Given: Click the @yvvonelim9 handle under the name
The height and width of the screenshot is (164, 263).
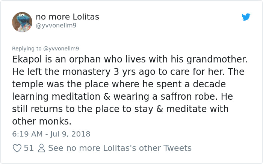Looking at the screenshot, I should point(56,25).
